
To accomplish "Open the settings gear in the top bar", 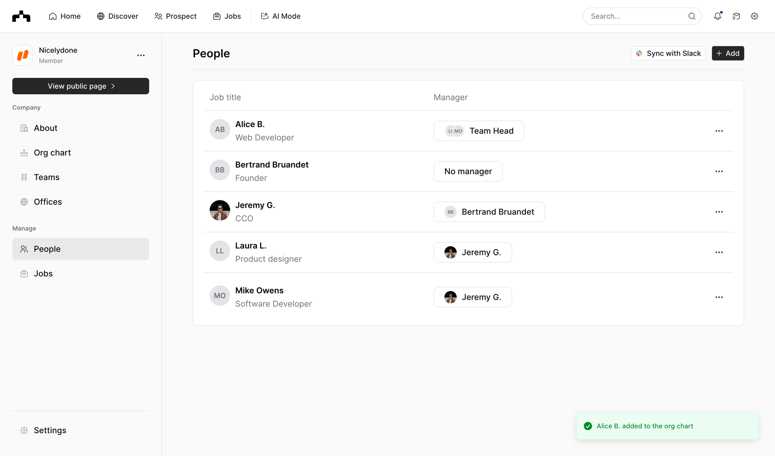I will (x=754, y=16).
